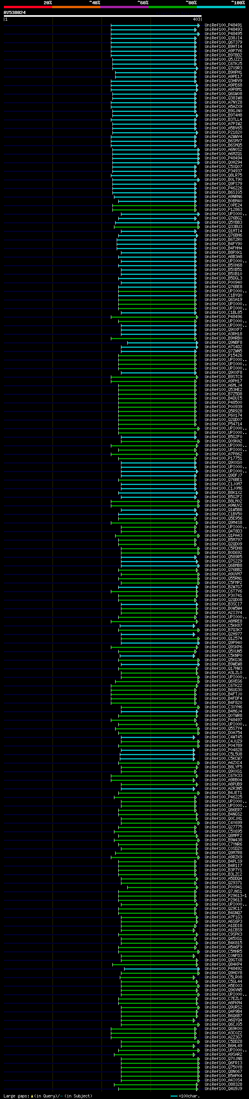Select the UniRef100_P46225 label

[223, 797]
